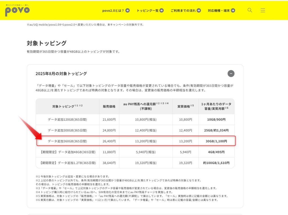Screen dimensions: 288x215
Task: Open the hamburger menu icon
Action: click(263, 10)
